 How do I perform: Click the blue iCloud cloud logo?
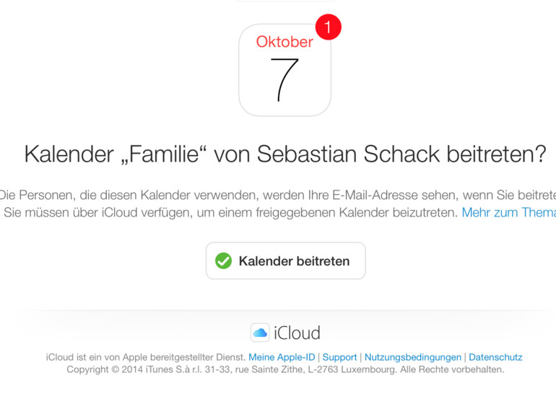tap(260, 333)
